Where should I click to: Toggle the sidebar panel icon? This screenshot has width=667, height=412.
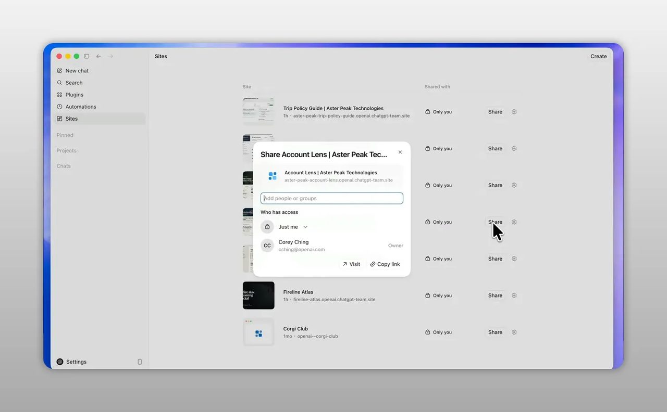pos(87,56)
